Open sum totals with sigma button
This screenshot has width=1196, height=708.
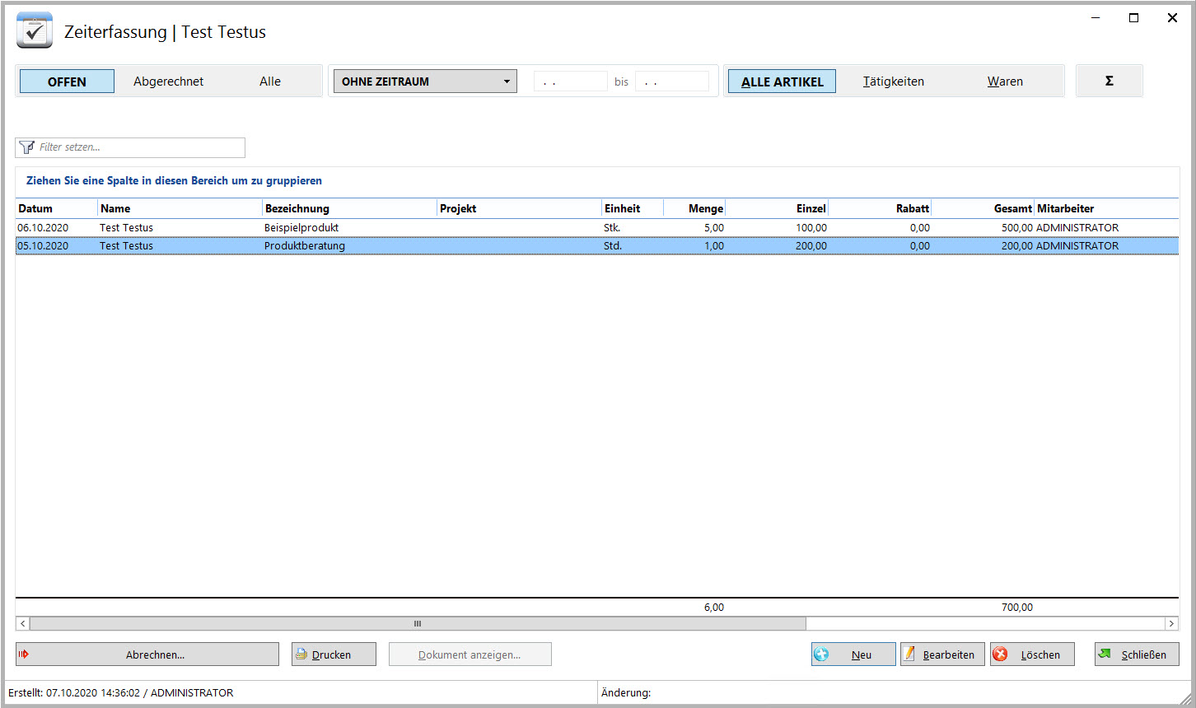[x=1109, y=81]
